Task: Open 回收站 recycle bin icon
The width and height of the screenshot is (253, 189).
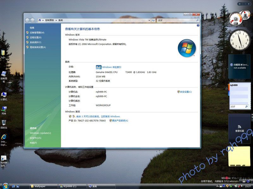Action: [4, 124]
